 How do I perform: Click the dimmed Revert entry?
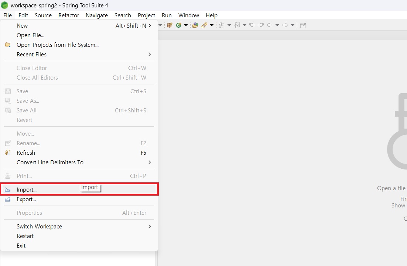(x=79, y=120)
